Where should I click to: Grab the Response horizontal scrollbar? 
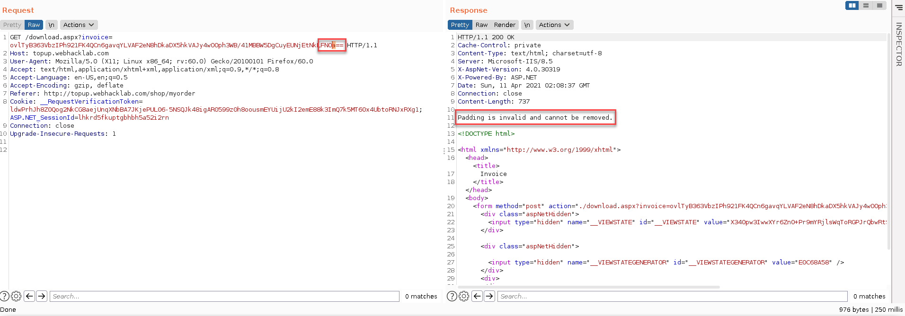pos(588,287)
